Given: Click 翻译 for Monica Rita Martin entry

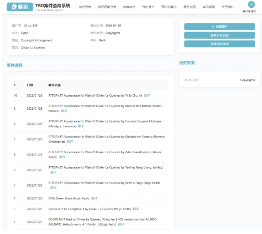Looking at the screenshot, I should coord(64,111).
